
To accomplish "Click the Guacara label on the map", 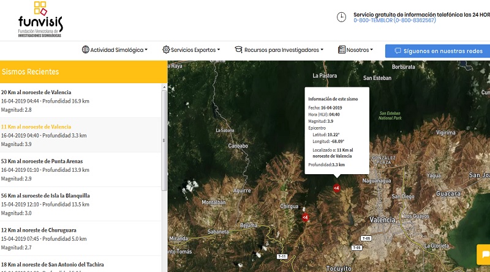I will (x=448, y=194).
